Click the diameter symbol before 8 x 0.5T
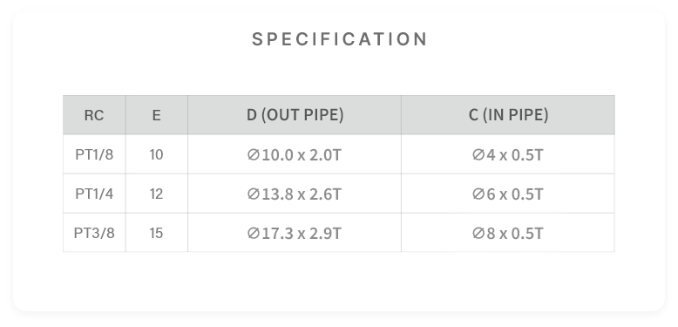 pos(478,234)
